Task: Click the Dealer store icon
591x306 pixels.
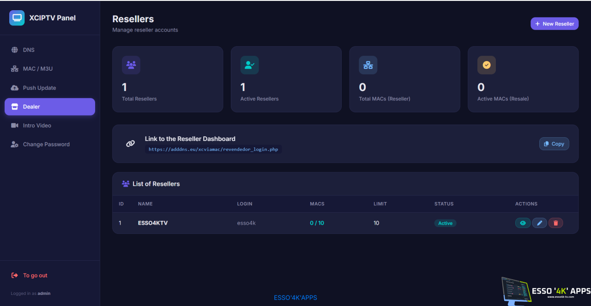Action: pos(15,107)
